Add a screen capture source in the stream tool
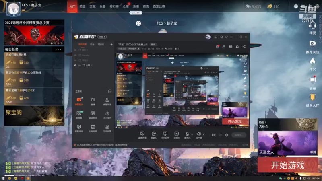 click(x=142, y=135)
